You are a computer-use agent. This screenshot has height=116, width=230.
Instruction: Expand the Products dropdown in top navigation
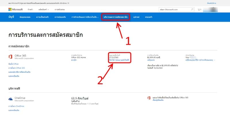[44, 9]
